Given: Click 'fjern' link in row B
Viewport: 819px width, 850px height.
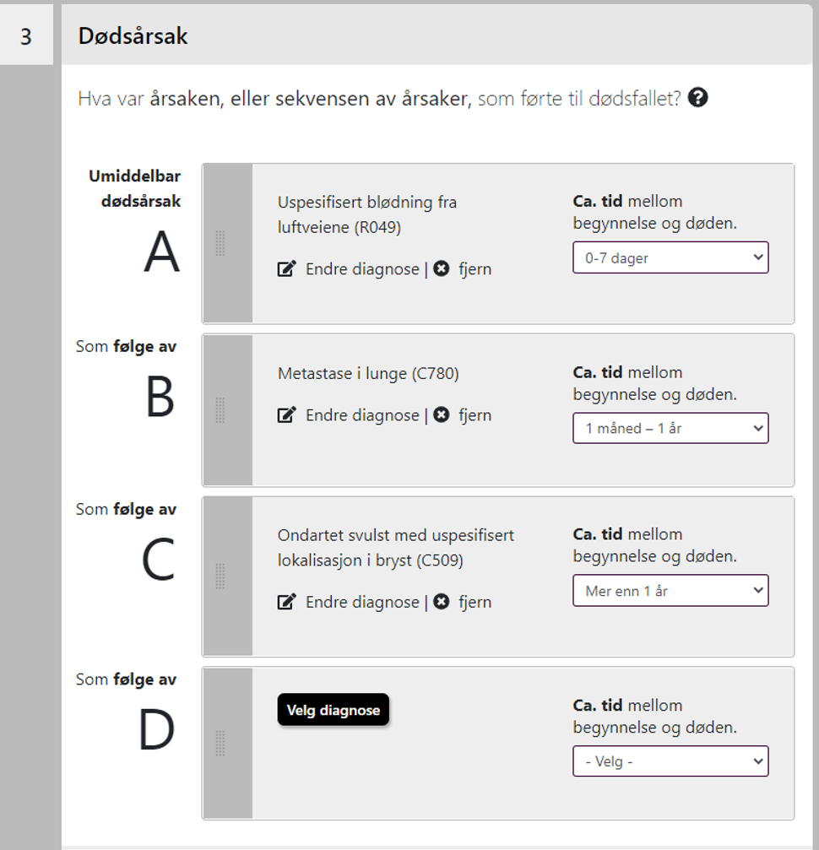Looking at the screenshot, I should 475,415.
